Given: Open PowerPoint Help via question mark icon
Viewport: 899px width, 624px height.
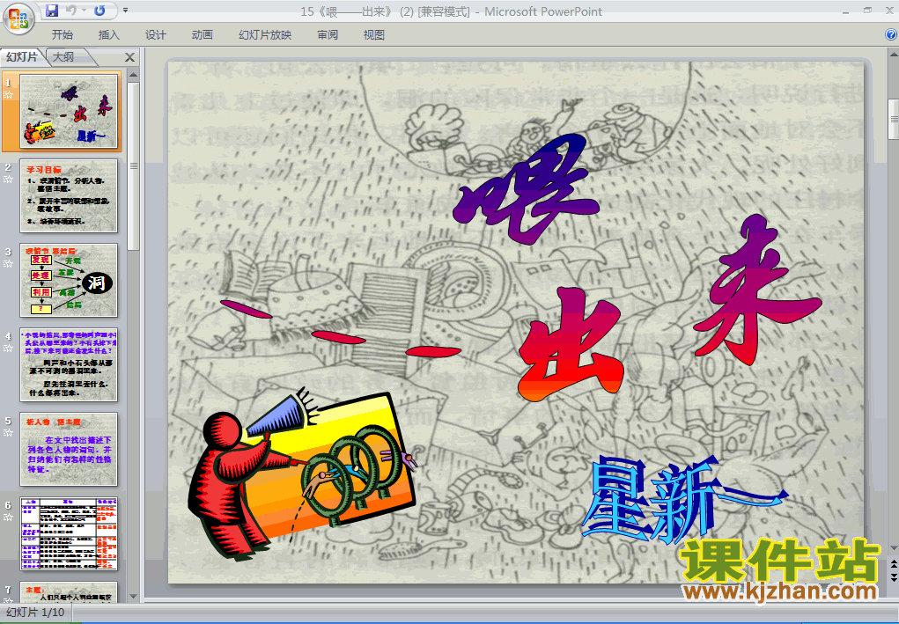Looking at the screenshot, I should (x=891, y=34).
